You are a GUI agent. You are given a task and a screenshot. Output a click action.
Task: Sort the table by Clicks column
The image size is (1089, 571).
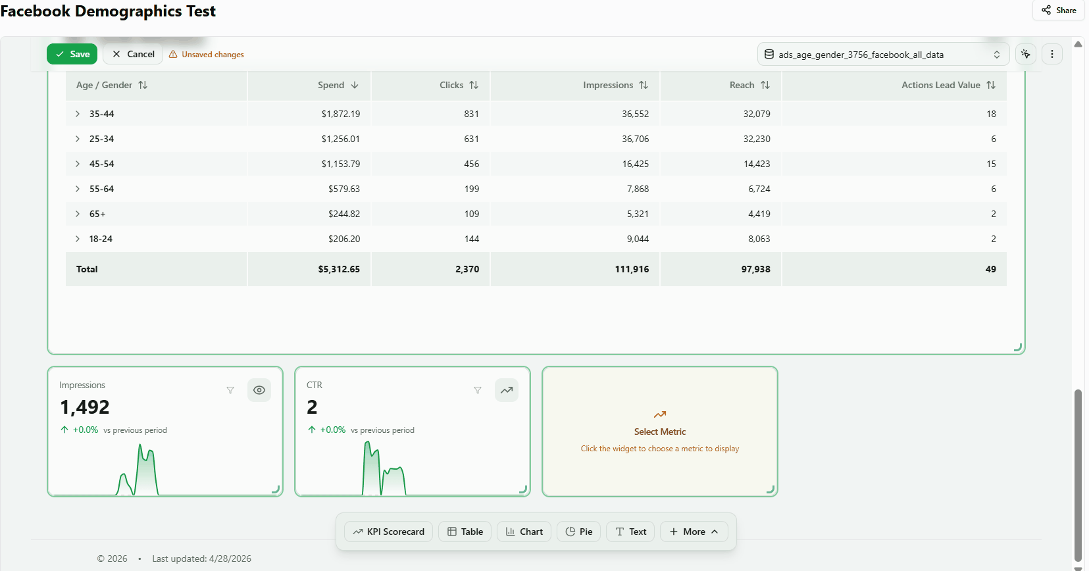pos(474,85)
